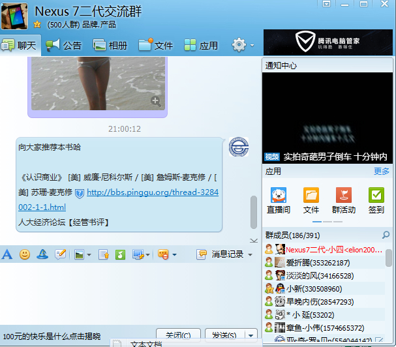Image resolution: width=396 pixels, height=347 pixels.
Task: Click the star icon under group name
Action: pos(37,25)
